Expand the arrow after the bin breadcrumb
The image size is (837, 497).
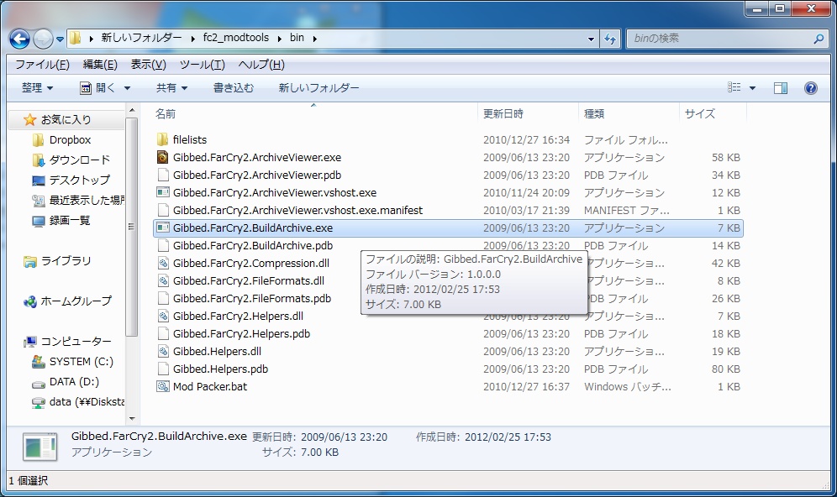[314, 39]
